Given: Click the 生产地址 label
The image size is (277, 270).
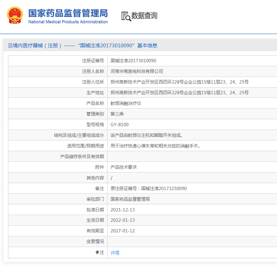Looking at the screenshot, I should pyautogui.click(x=95, y=93).
